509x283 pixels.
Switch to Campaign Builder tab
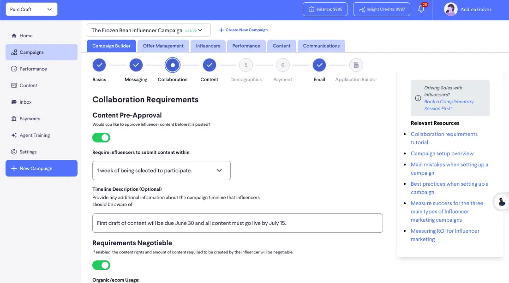click(x=111, y=46)
